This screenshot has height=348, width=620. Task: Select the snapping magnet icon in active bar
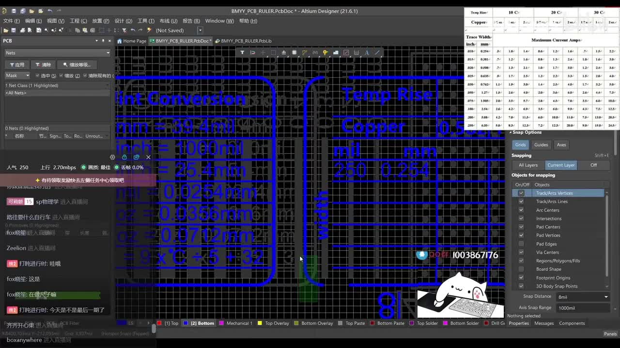pos(252,53)
